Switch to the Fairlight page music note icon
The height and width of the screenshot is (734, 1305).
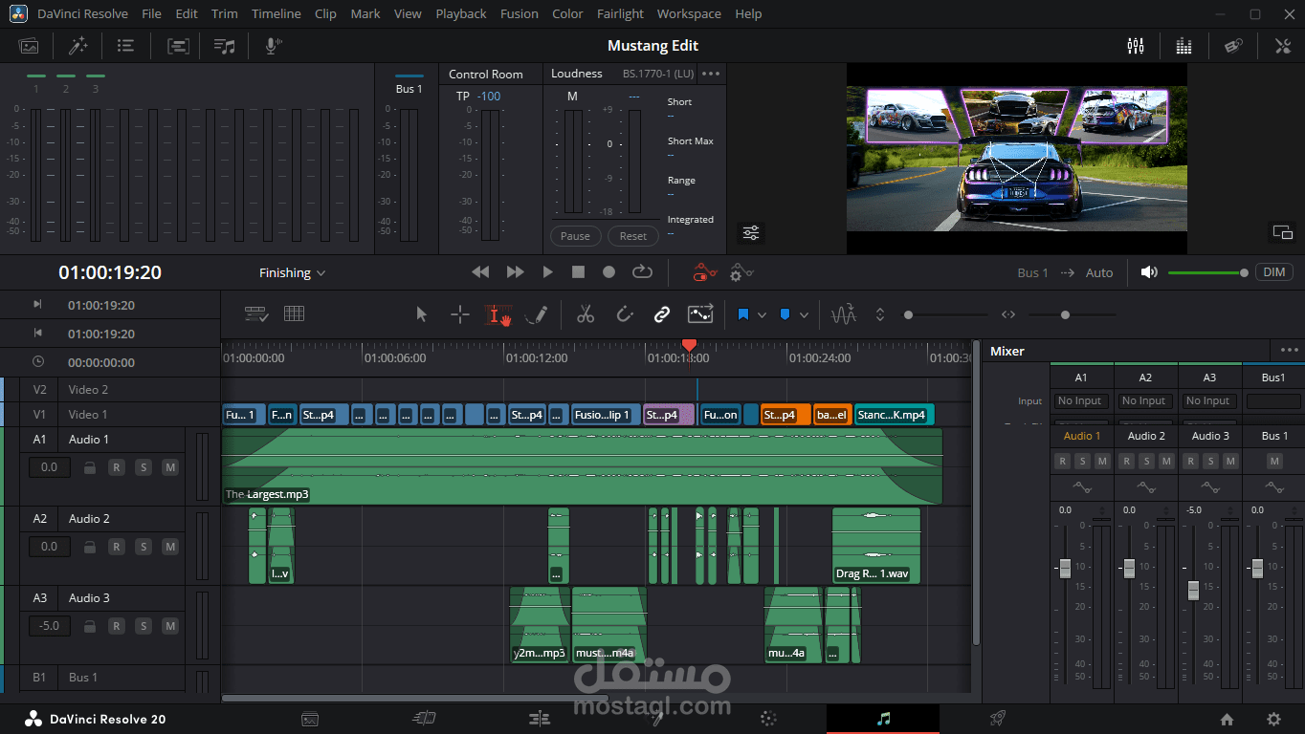click(883, 719)
